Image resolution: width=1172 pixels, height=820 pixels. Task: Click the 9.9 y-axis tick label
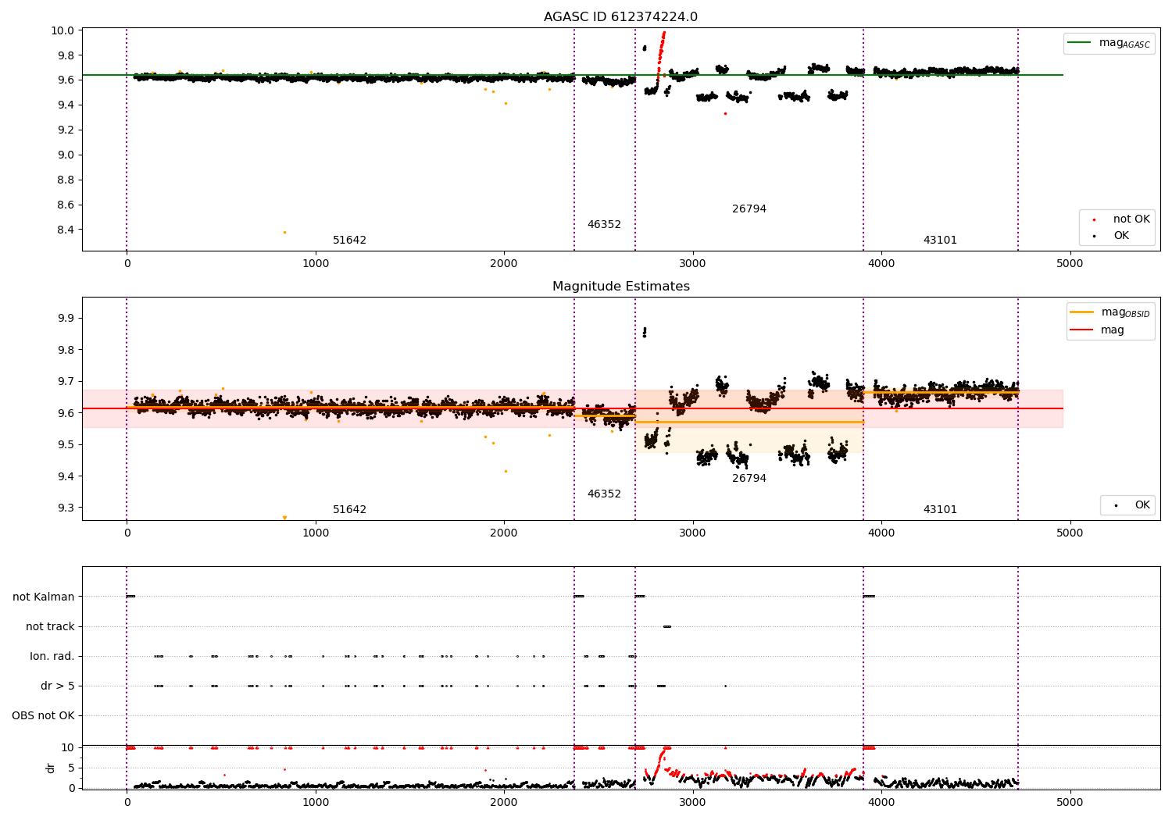tap(67, 319)
